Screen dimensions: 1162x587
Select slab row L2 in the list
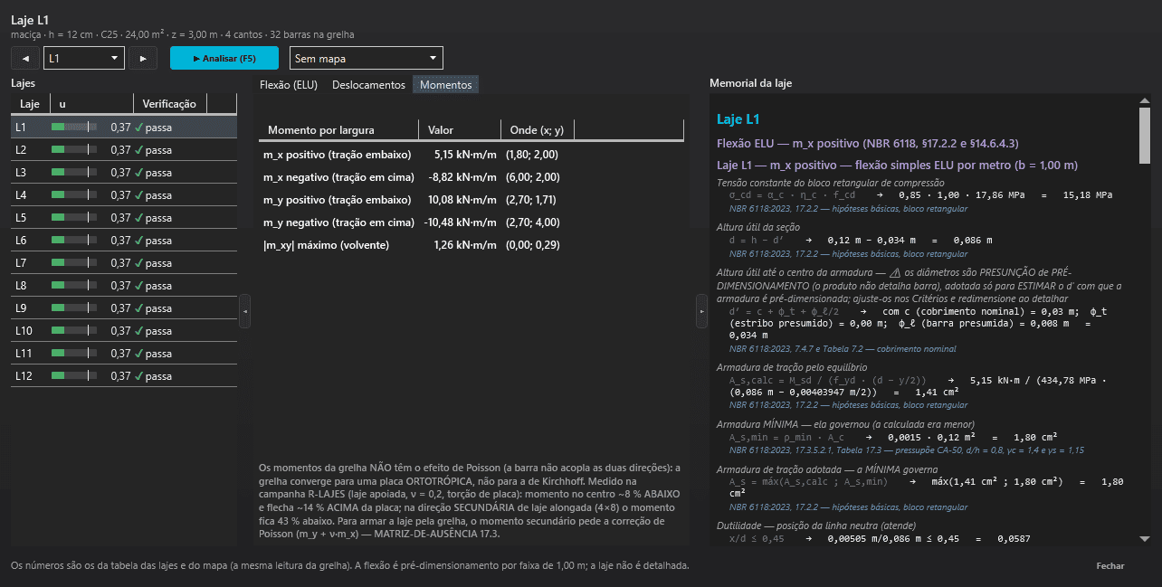pyautogui.click(x=124, y=150)
